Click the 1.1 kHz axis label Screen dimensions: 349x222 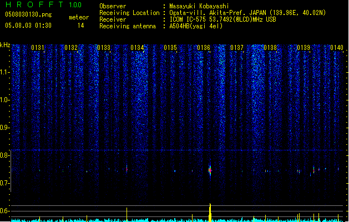point(4,72)
